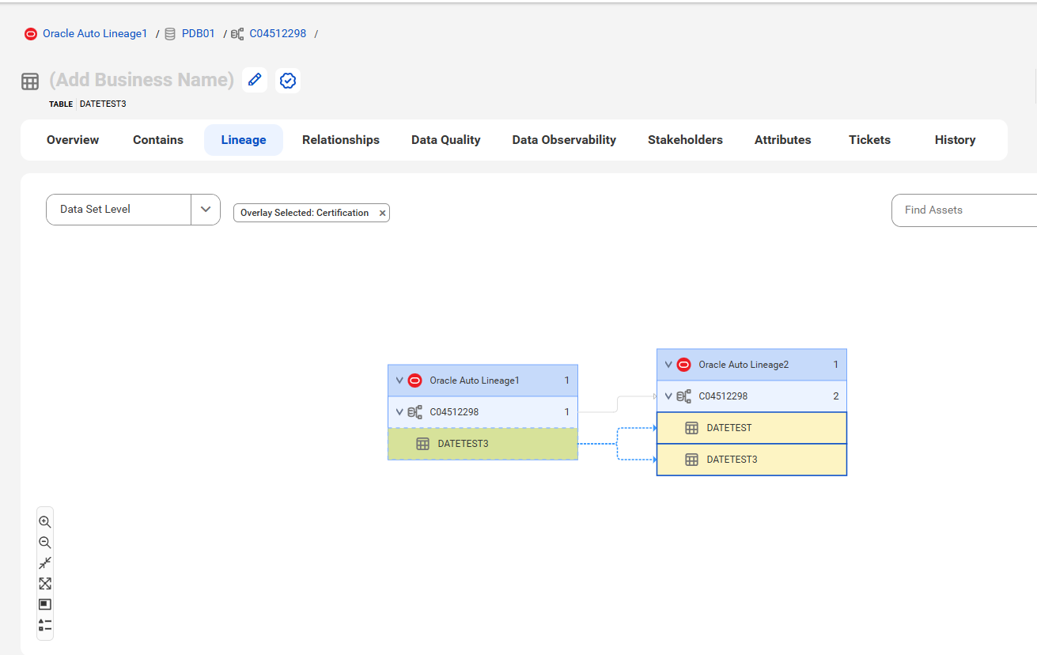Viewport: 1037px width, 655px height.
Task: Open C04512298 breadcrumb link
Action: tap(278, 34)
